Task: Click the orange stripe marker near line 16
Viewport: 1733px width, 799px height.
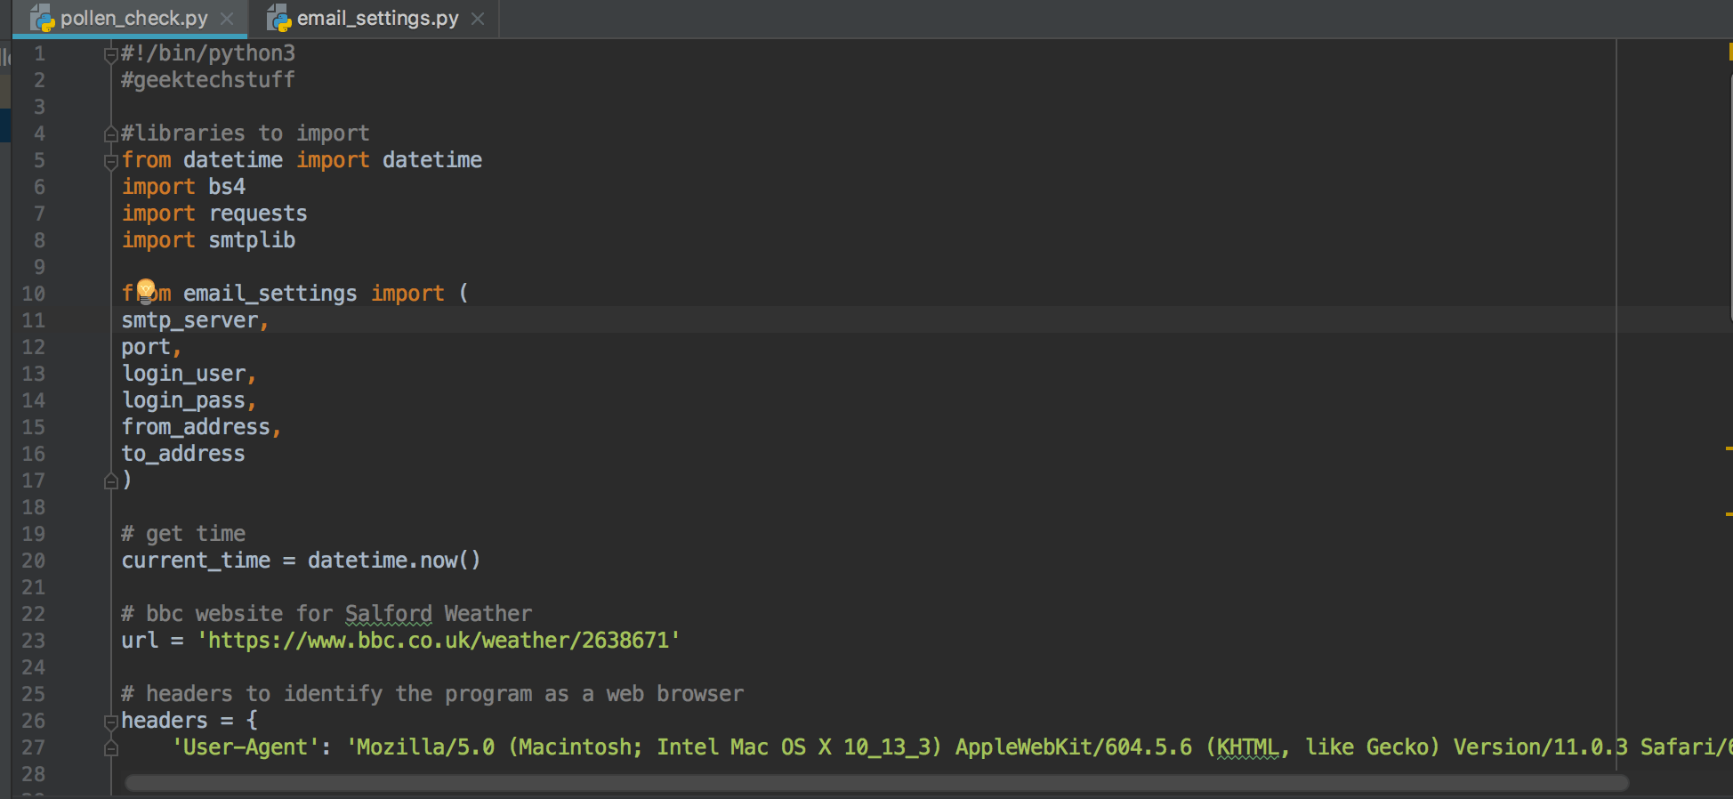Action: [1729, 448]
